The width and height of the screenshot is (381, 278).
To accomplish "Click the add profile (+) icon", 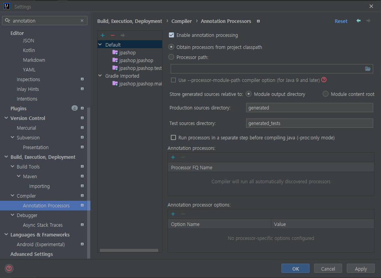I will [103, 35].
